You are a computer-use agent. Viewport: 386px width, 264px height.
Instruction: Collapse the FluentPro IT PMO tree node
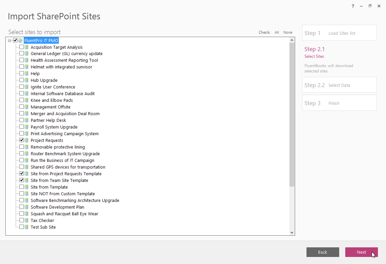point(9,41)
